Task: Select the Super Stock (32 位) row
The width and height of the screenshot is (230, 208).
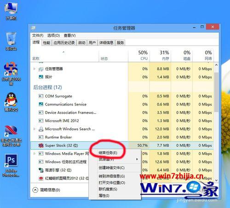Action: (122, 145)
